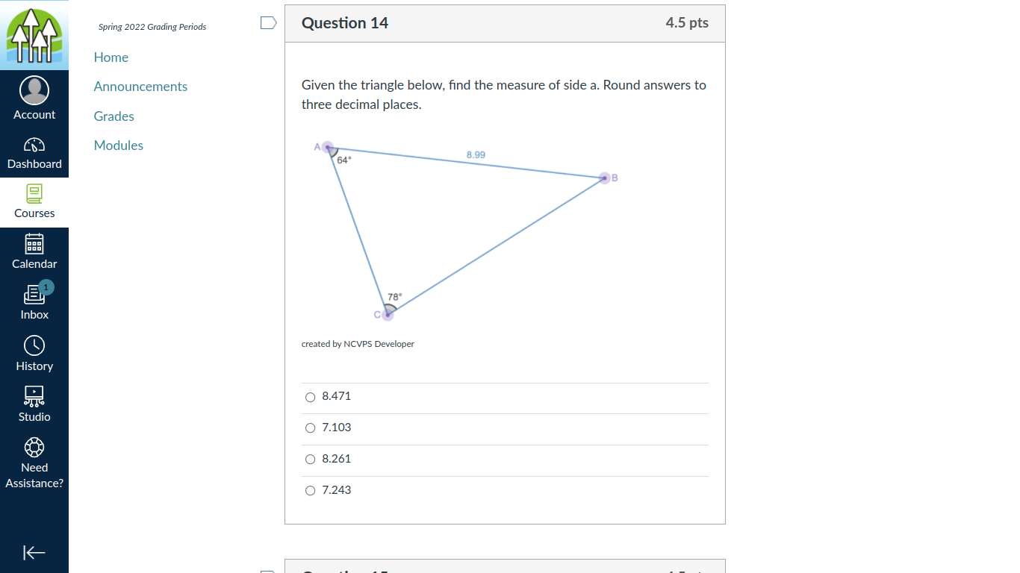Open the Account sidebar panel
1020x573 pixels.
[x=34, y=98]
